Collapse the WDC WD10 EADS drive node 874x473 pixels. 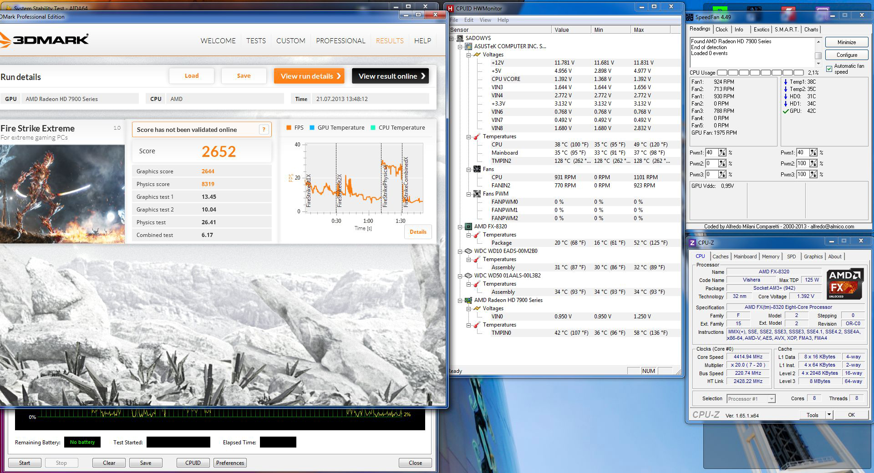pyautogui.click(x=460, y=251)
